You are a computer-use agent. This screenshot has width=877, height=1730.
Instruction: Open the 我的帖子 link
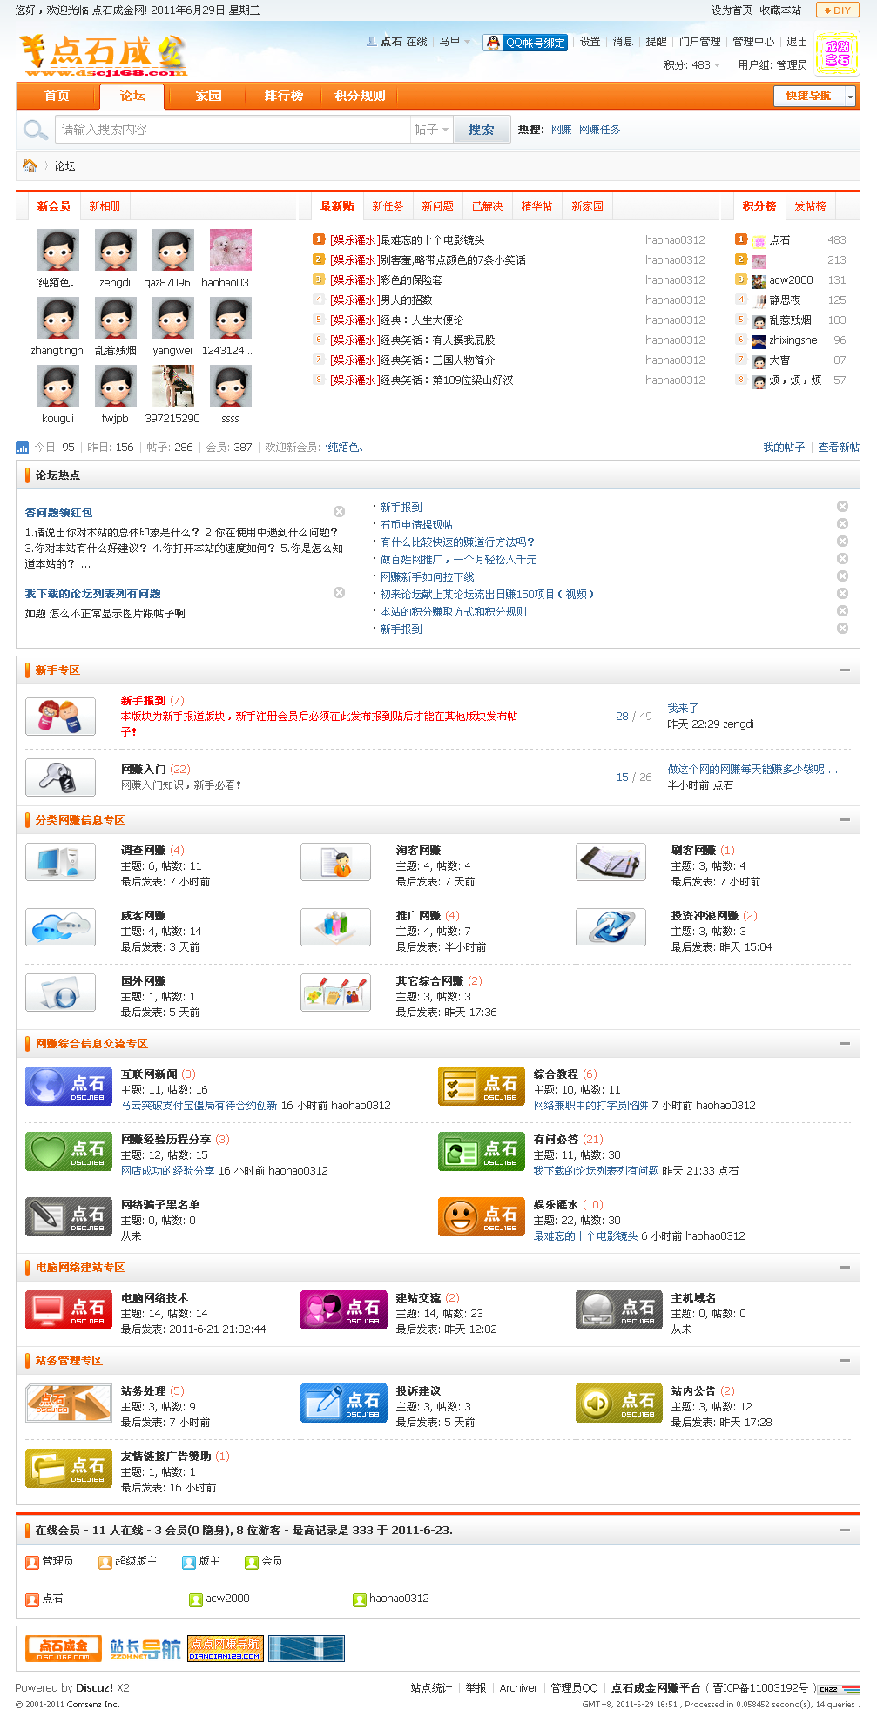[784, 448]
